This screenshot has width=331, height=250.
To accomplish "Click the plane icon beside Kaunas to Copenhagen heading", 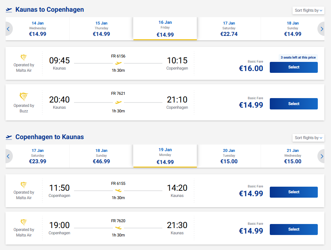I will [x=9, y=10].
